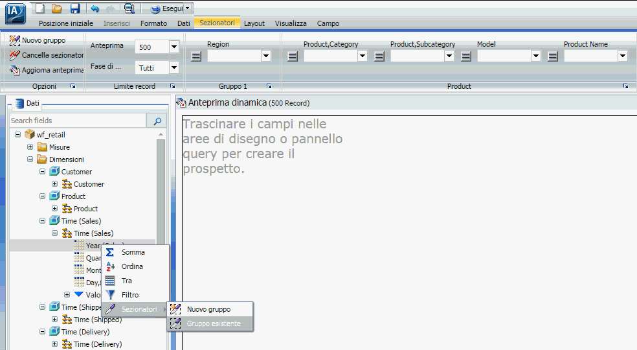637x350 pixels.
Task: Select the wf_retail tree item
Action: point(50,135)
